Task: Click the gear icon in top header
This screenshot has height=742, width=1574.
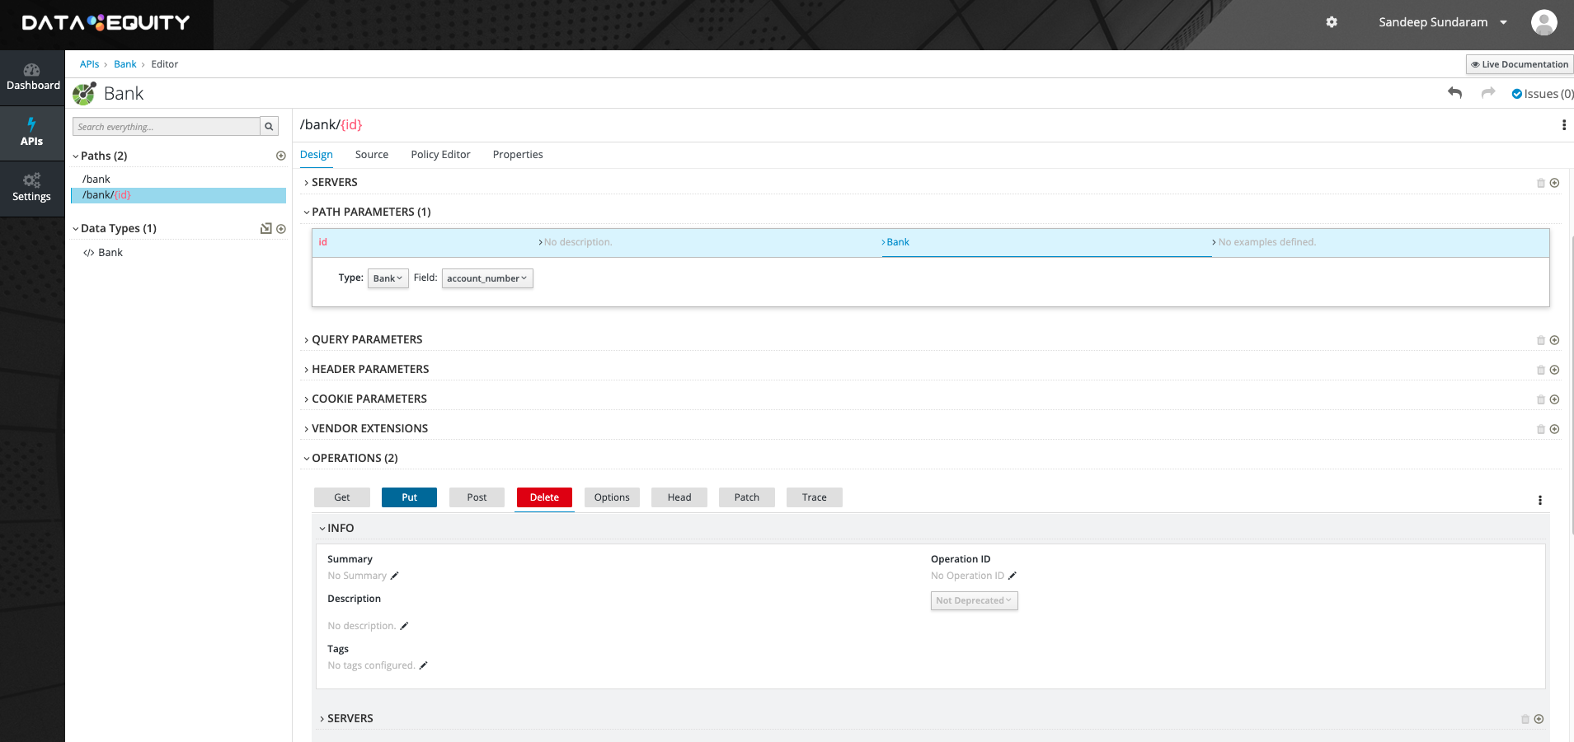Action: pyautogui.click(x=1332, y=22)
